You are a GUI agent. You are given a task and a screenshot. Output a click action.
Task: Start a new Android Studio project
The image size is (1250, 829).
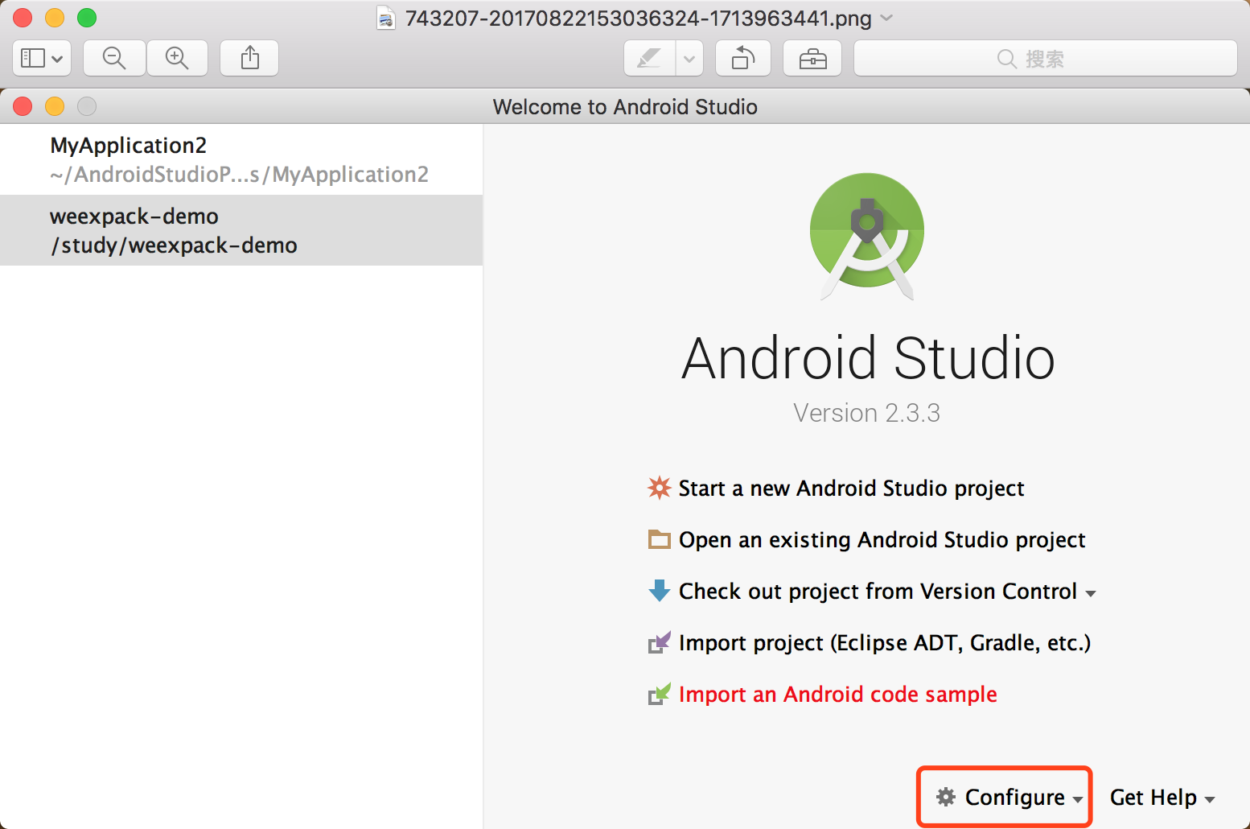click(851, 488)
